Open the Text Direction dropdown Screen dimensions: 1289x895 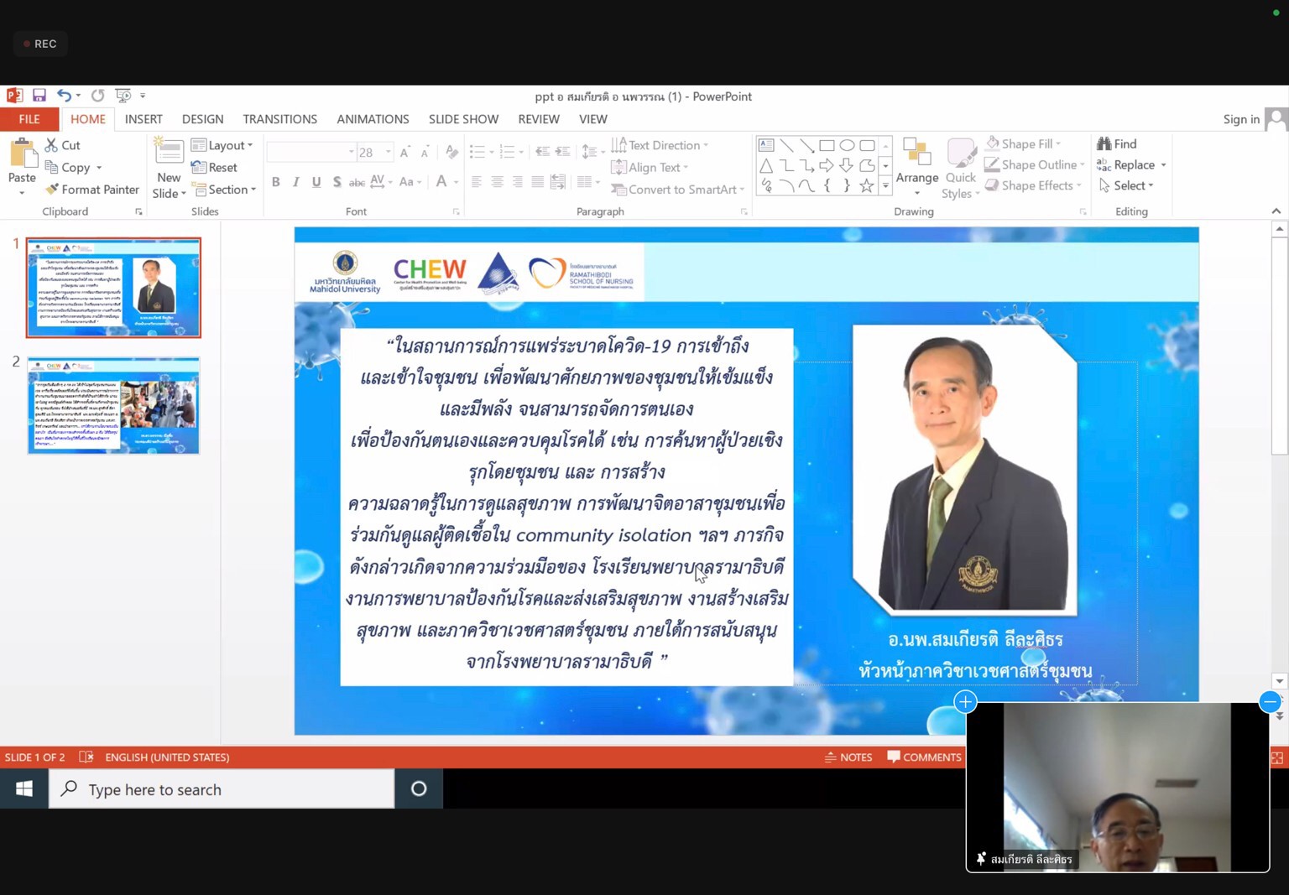click(x=660, y=145)
